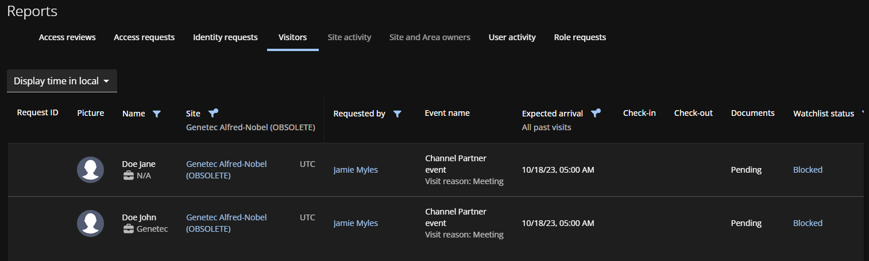
Task: Open the Display time in local dropdown
Action: 62,81
